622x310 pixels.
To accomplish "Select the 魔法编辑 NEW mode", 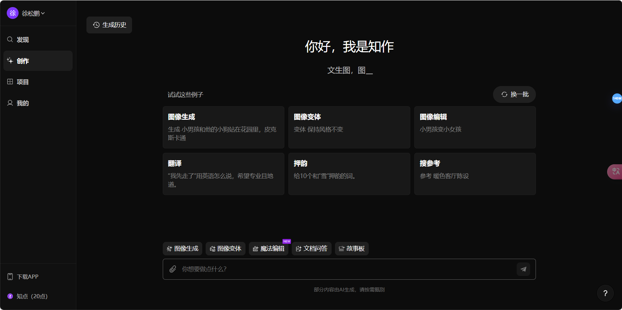I will [x=269, y=249].
